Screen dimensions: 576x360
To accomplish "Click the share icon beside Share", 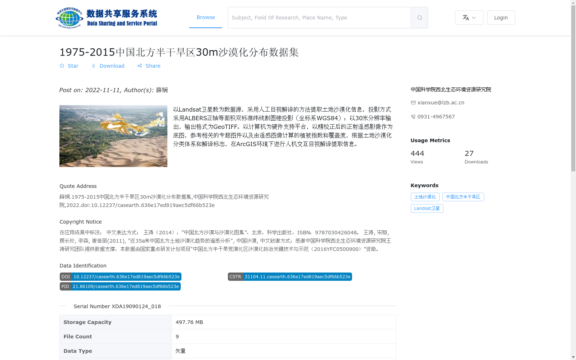I will point(140,66).
